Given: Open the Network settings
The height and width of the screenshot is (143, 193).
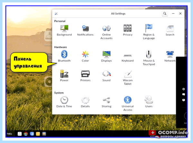Looking at the screenshot, I should click(170, 56).
